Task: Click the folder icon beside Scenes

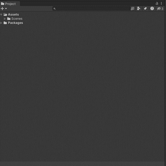Action: click(9, 19)
